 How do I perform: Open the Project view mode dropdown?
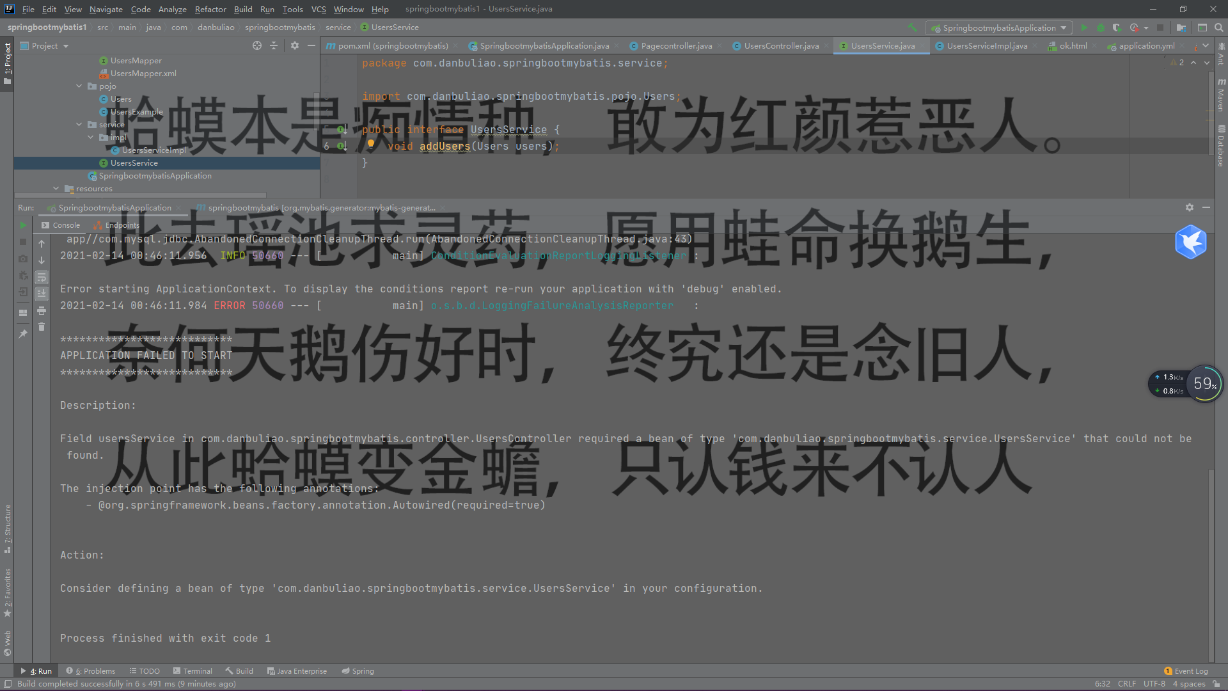(45, 45)
